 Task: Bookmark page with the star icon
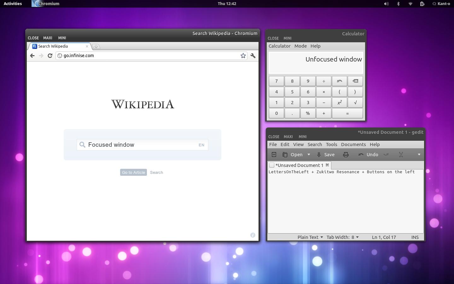click(x=243, y=56)
